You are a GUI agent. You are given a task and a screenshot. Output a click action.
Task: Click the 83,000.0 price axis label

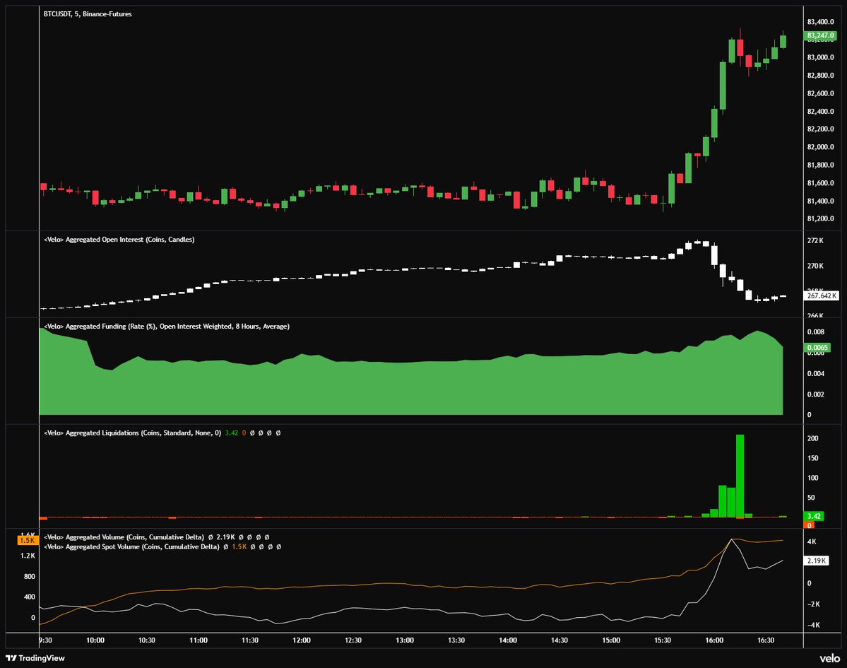[x=821, y=57]
